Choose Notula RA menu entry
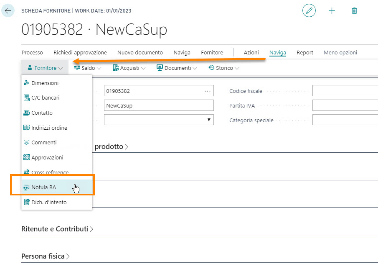378x277 pixels. [x=43, y=187]
